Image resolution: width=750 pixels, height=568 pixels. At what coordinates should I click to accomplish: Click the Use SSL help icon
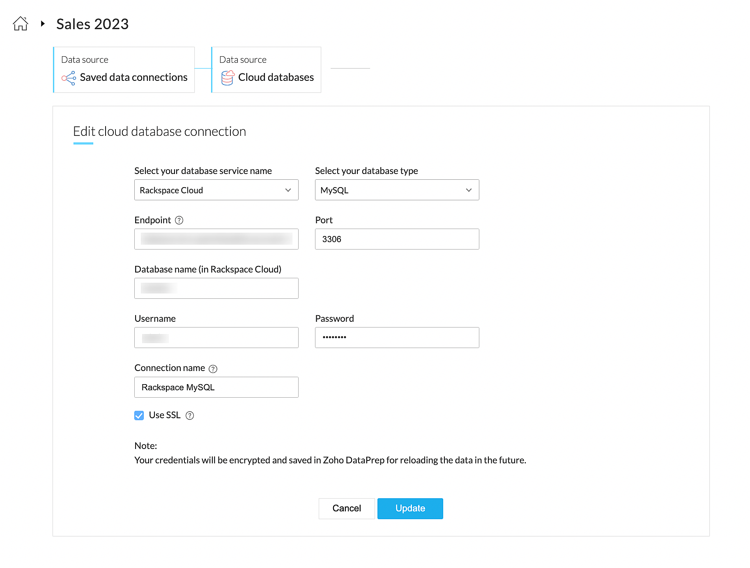pyautogui.click(x=190, y=416)
